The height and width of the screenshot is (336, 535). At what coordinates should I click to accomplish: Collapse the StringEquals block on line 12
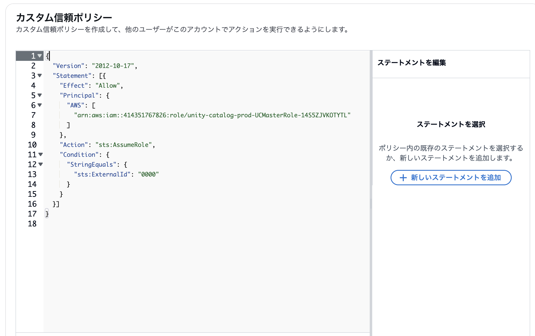(41, 164)
